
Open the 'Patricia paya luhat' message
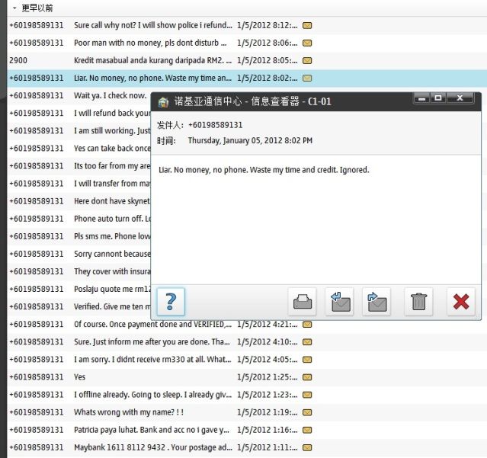coord(152,430)
